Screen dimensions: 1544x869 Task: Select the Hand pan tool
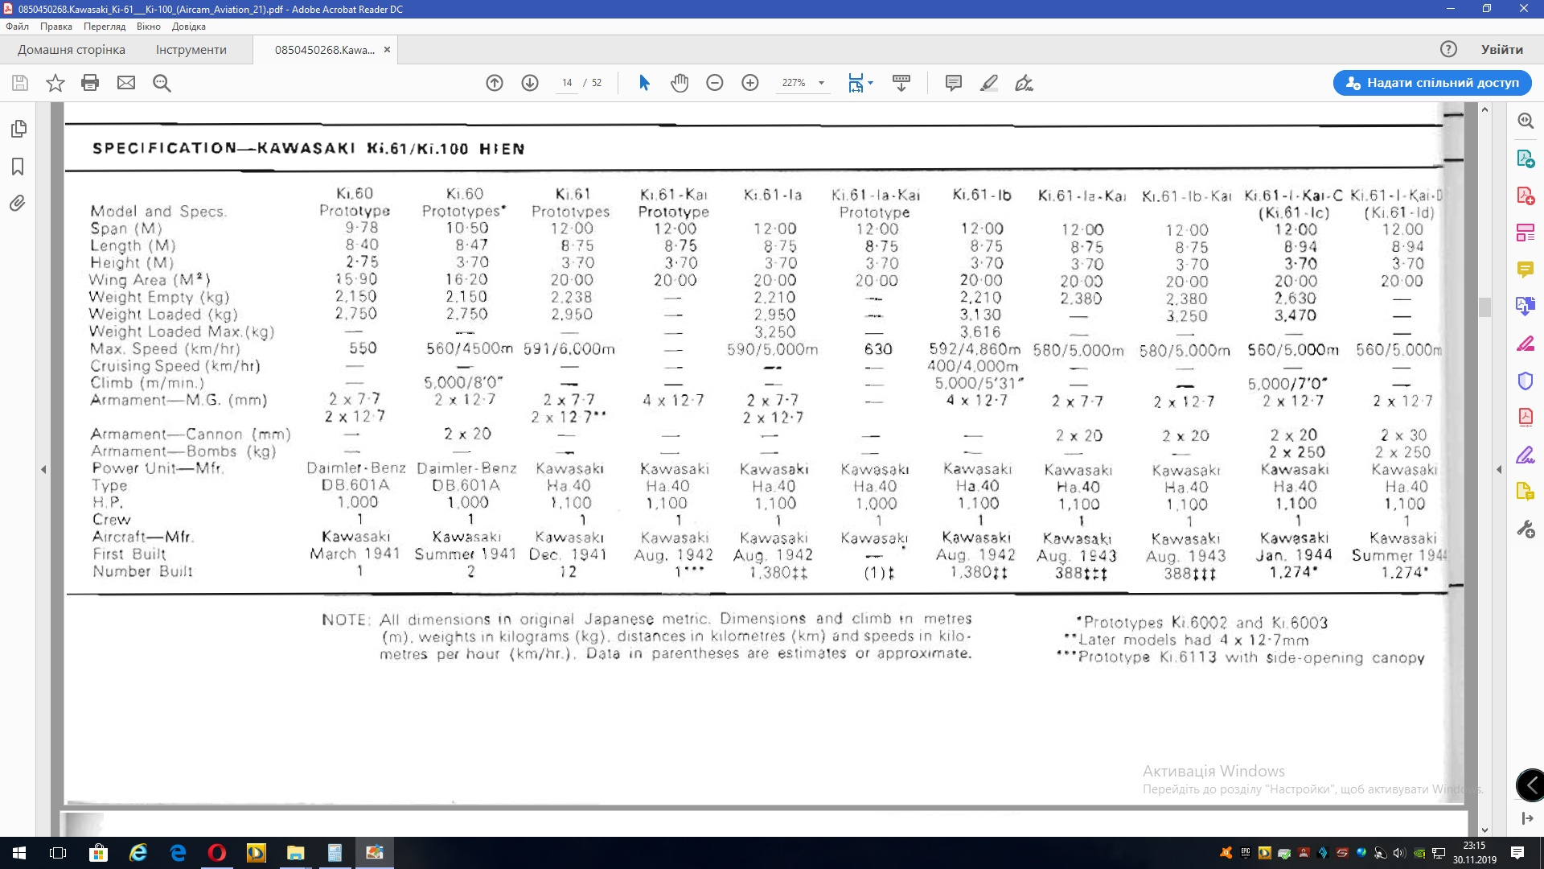[680, 83]
